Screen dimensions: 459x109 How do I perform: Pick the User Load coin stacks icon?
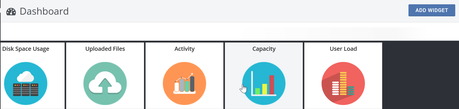pos(343,83)
